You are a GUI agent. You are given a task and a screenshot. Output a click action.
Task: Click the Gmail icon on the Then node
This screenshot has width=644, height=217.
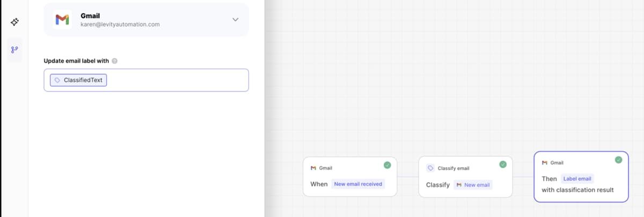point(545,162)
